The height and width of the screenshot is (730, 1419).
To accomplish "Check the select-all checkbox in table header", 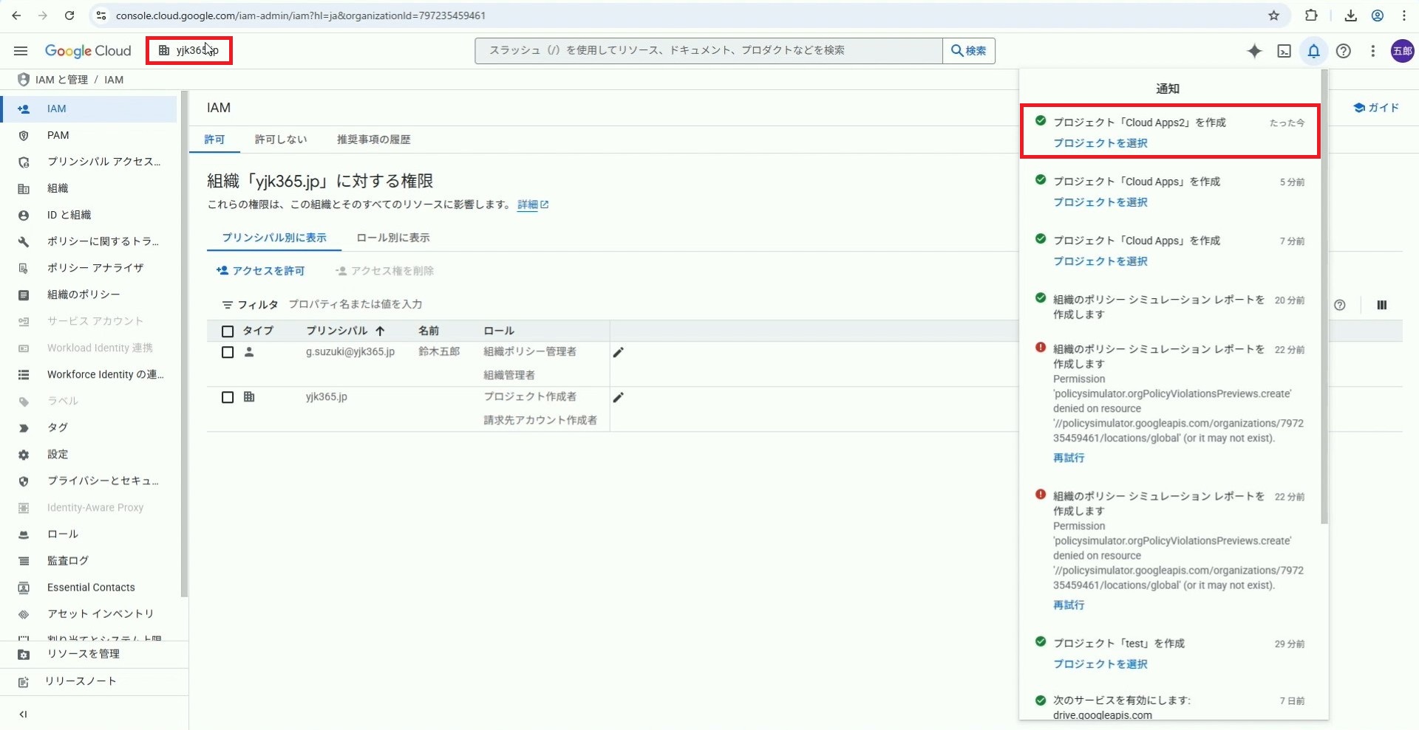I will (228, 331).
